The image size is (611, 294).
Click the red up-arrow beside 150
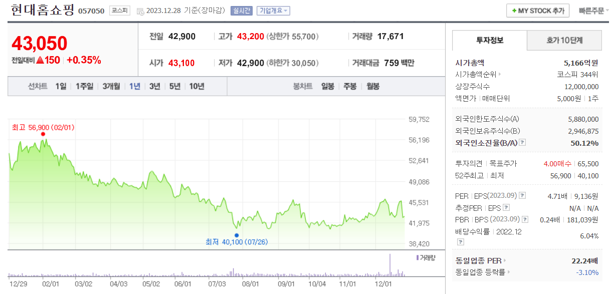[x=40, y=61]
